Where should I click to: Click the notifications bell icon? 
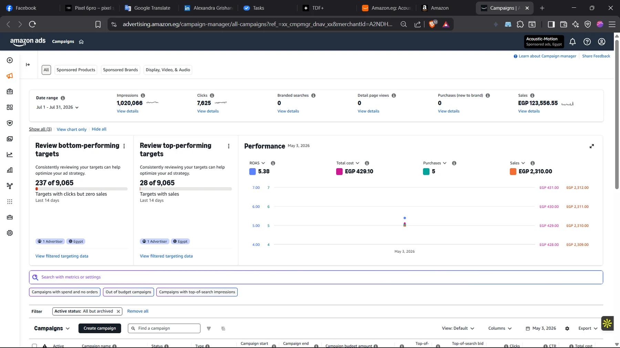(x=572, y=42)
